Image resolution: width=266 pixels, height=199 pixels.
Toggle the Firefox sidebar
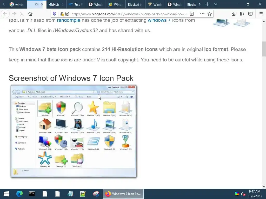(250, 14)
